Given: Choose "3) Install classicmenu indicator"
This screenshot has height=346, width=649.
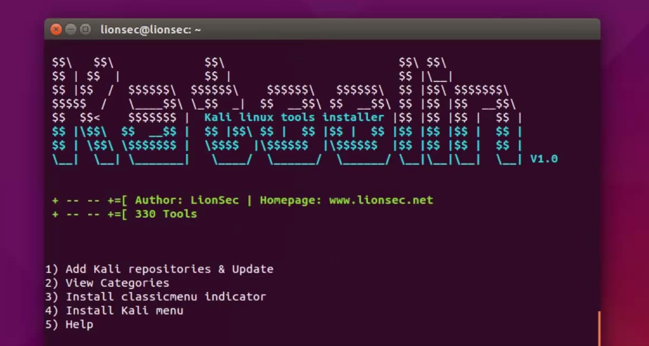Looking at the screenshot, I should click(155, 297).
